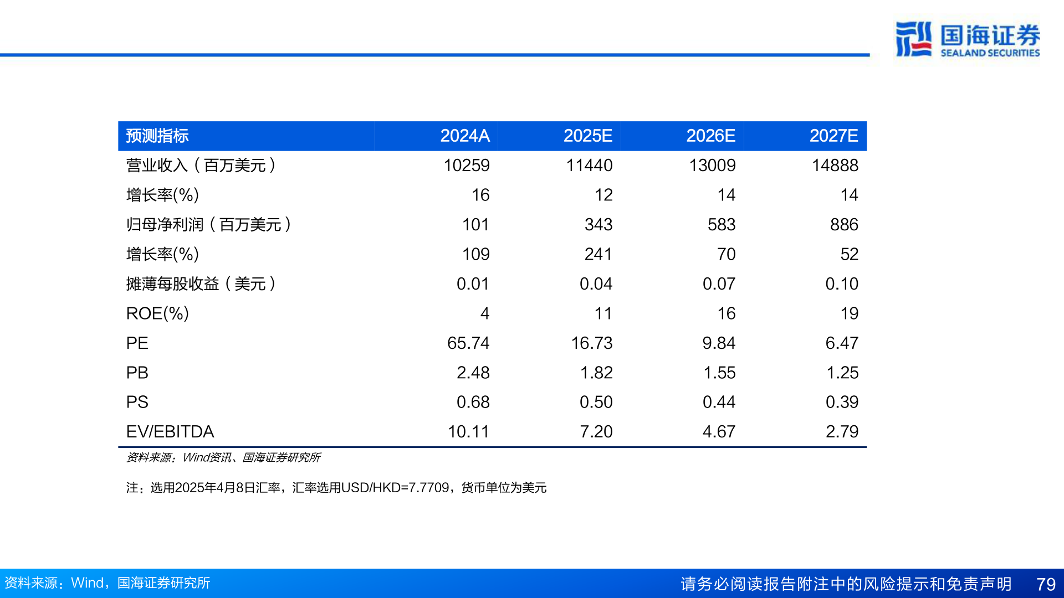The height and width of the screenshot is (598, 1064).
Task: Select the 2027E column header
Action: click(x=833, y=136)
